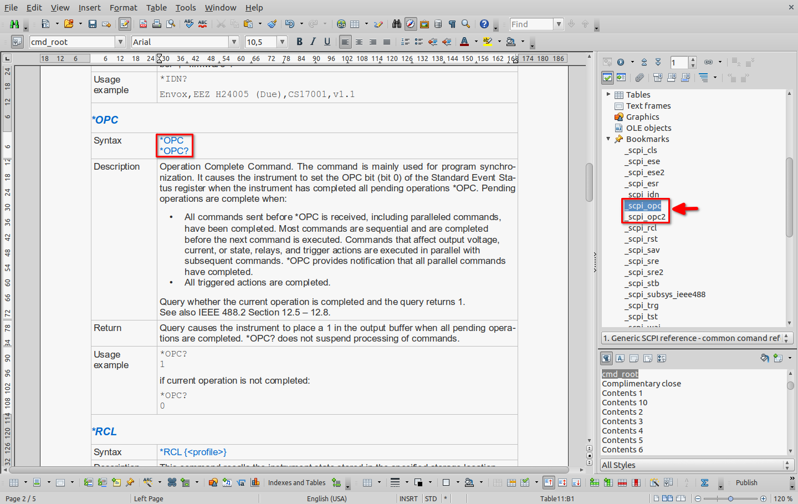Click the Undo icon
Screen dimensions: 798x504
tap(289, 24)
